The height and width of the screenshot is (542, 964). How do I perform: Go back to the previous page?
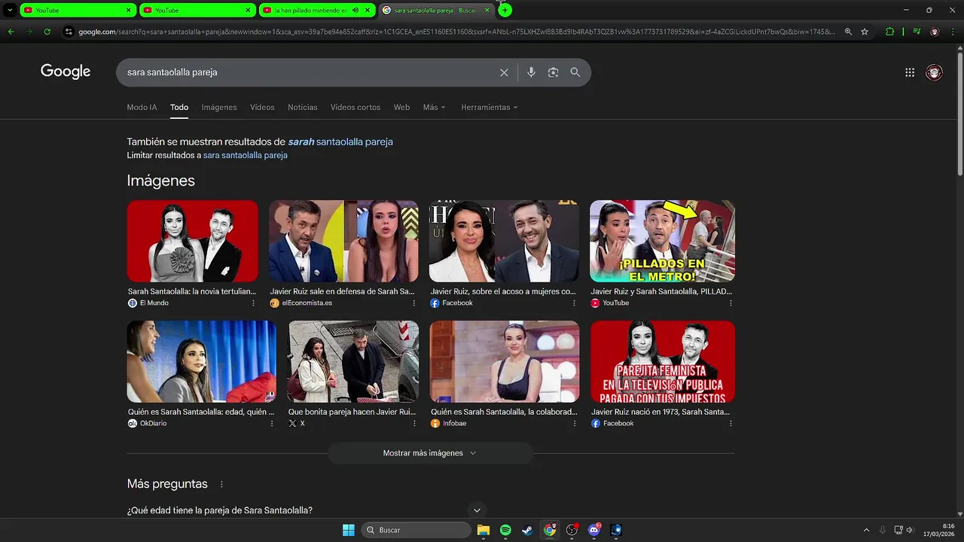11,32
